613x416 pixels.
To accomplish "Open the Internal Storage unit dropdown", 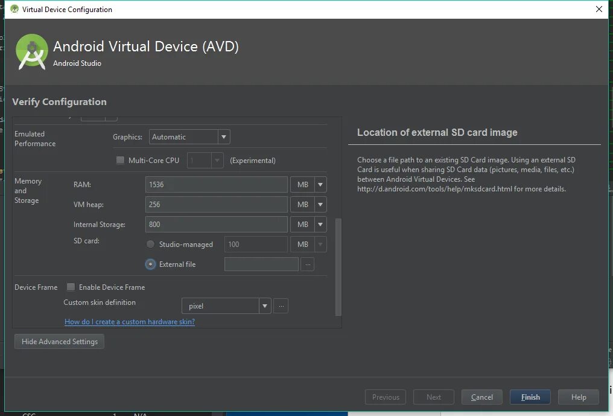I will coord(308,224).
